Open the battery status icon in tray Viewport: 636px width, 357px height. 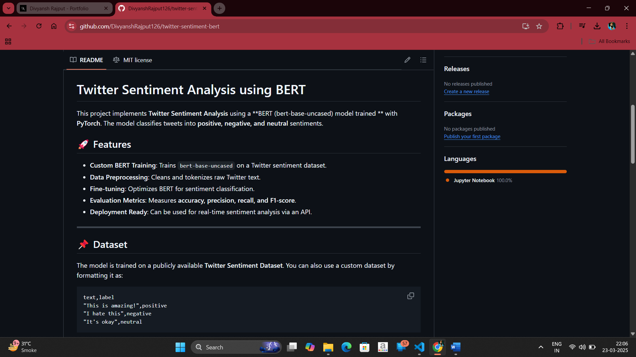click(x=592, y=347)
